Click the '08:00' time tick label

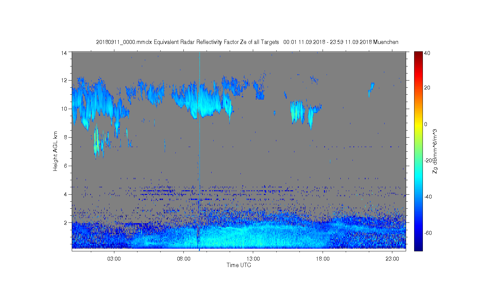click(184, 259)
